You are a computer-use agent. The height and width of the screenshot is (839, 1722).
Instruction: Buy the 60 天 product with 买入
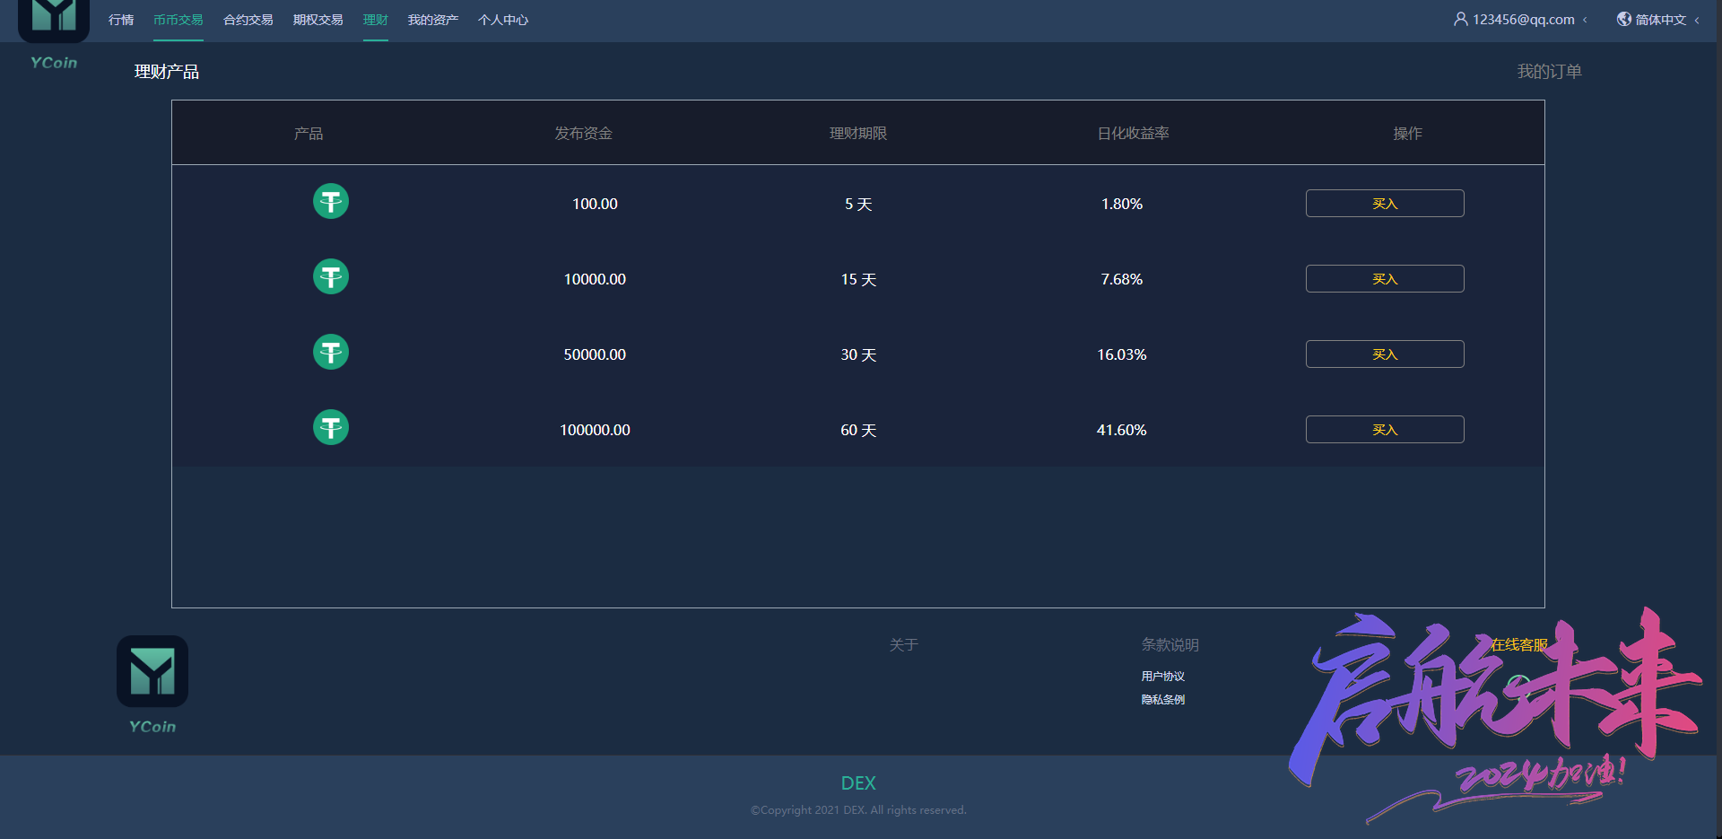[x=1385, y=430]
